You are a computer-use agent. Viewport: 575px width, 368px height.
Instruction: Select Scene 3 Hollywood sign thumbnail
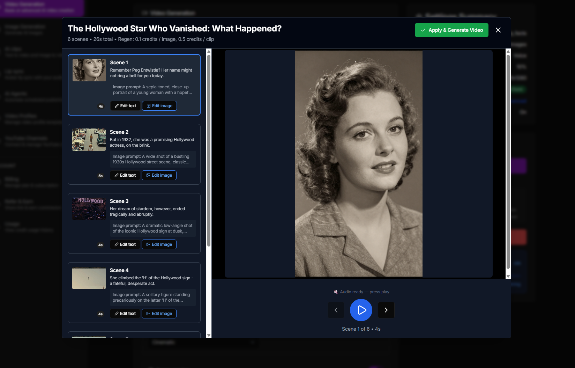coord(89,209)
